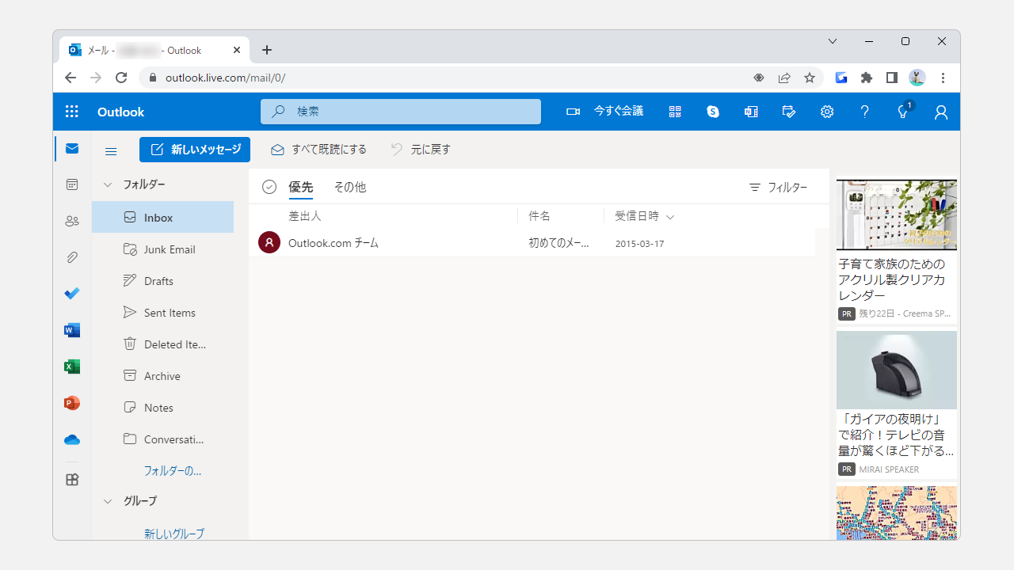Select the Word icon in the sidebar
Viewport: 1014px width, 570px height.
[71, 330]
